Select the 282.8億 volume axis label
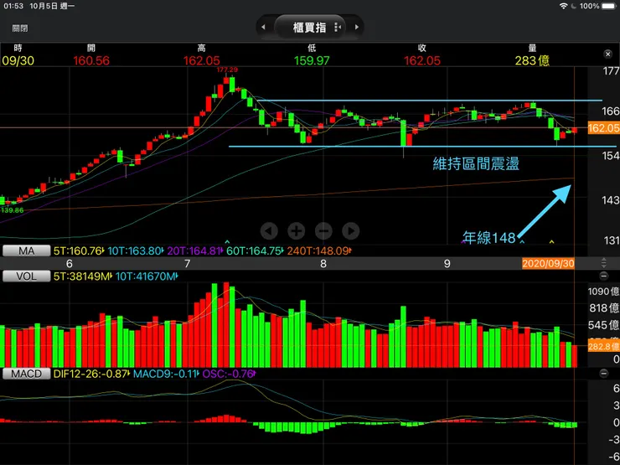The width and height of the screenshot is (620, 465). pyautogui.click(x=604, y=346)
